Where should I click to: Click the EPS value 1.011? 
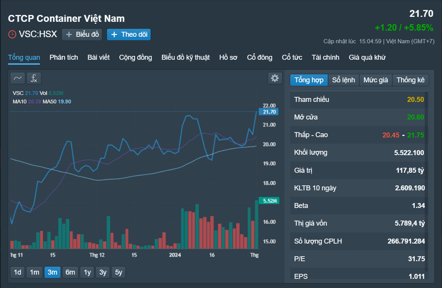click(x=417, y=277)
